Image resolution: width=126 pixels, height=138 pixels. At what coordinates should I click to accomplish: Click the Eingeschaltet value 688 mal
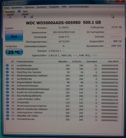(114, 41)
